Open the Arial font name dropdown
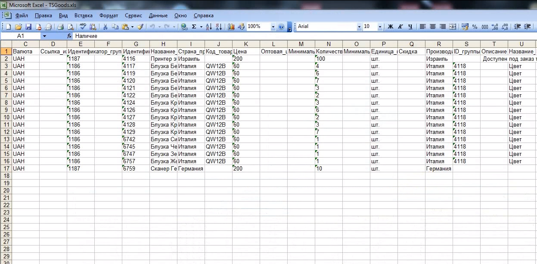This screenshot has height=264, width=537. pos(359,27)
